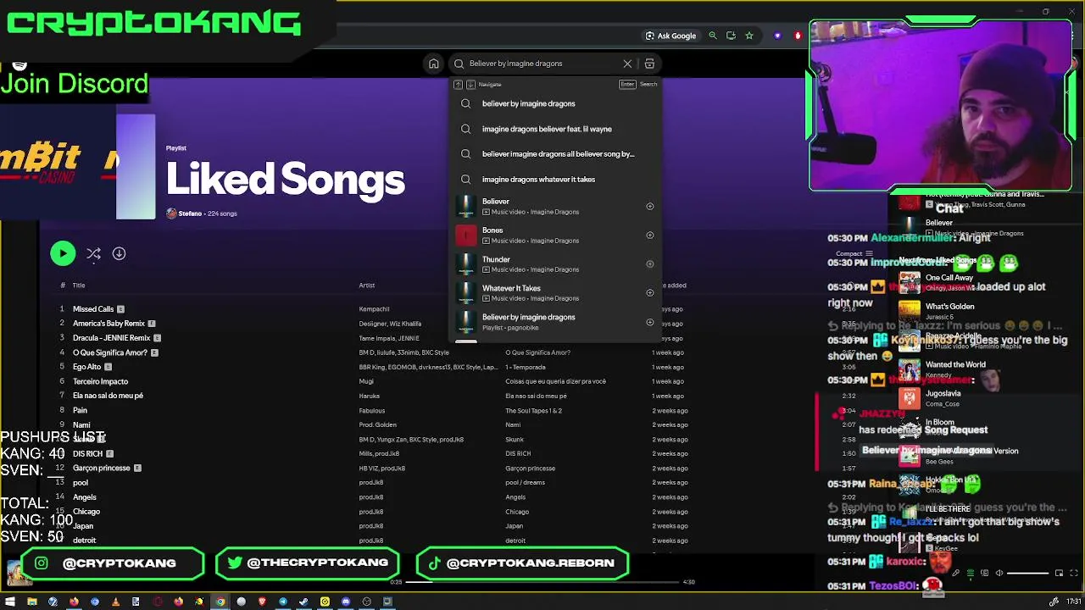
Task: Select the track 'Chicago' in the list
Action: click(x=86, y=512)
